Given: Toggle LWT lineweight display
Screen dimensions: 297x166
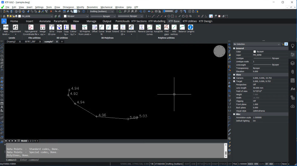Looking at the screenshot, I should (229, 164).
